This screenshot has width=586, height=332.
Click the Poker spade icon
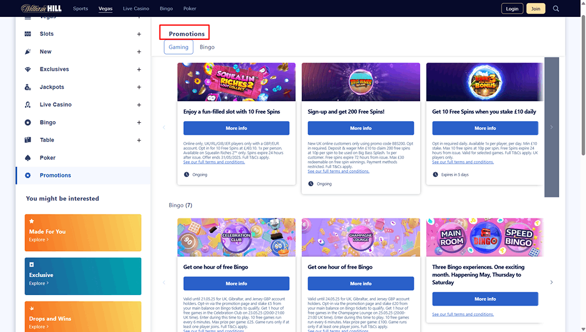tap(28, 158)
